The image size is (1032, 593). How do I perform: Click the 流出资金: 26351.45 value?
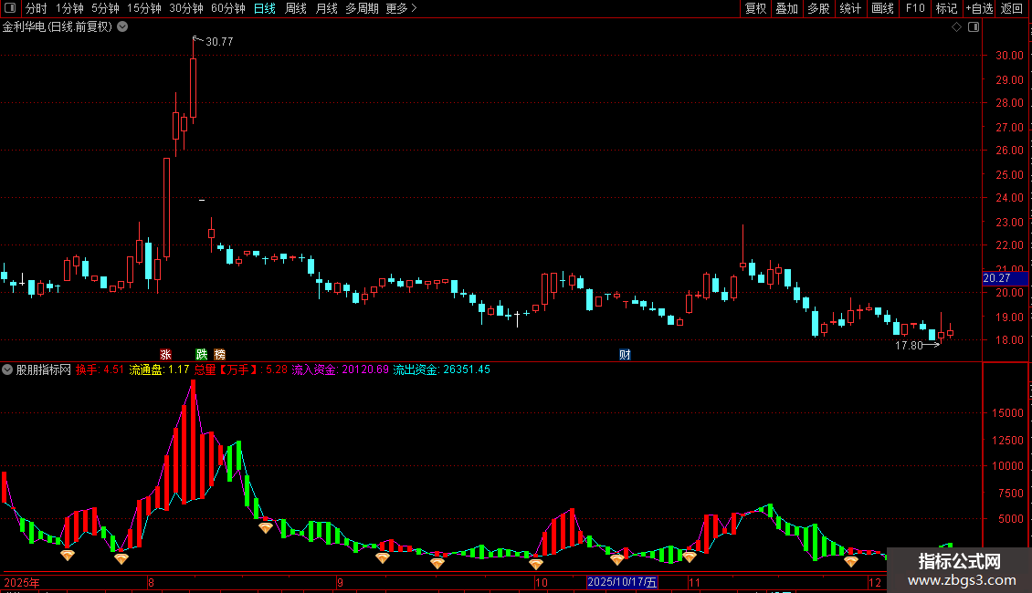[442, 369]
